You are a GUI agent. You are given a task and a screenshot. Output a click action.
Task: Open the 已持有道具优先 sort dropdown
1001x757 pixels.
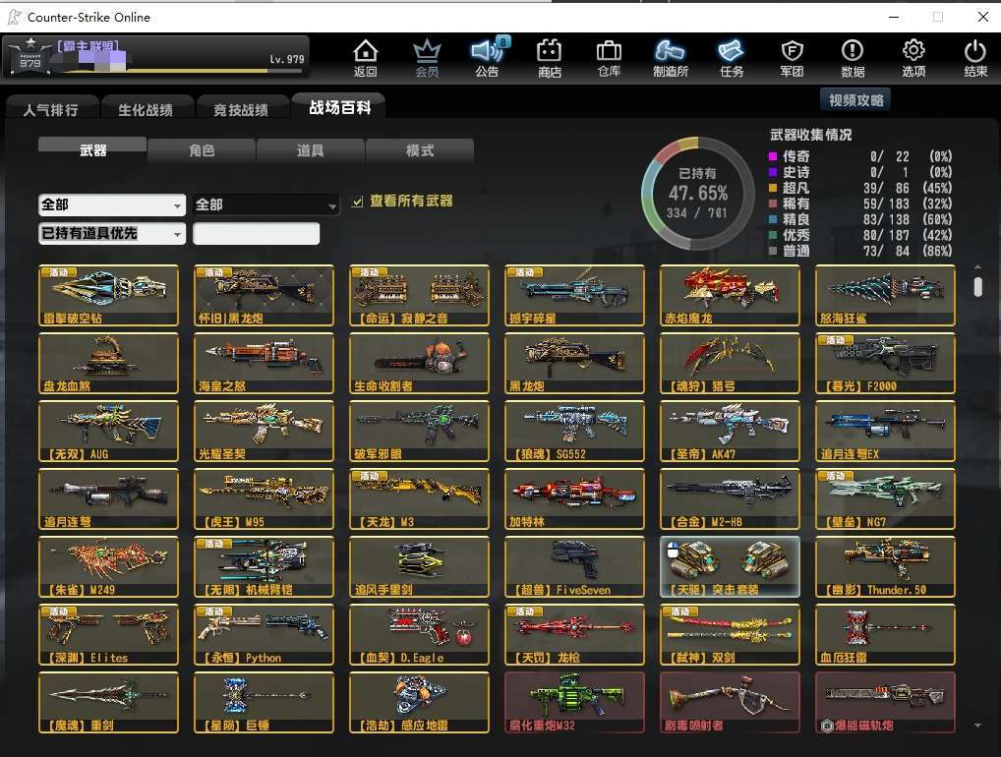coord(112,234)
